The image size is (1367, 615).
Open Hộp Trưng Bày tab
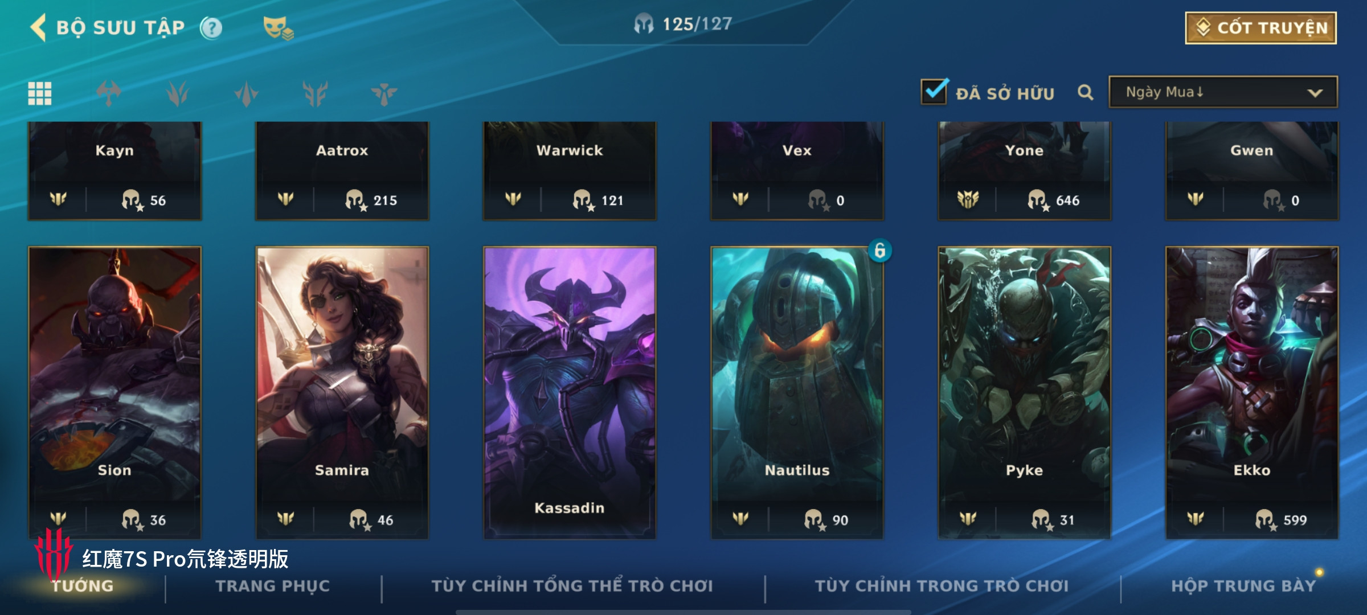1243,586
